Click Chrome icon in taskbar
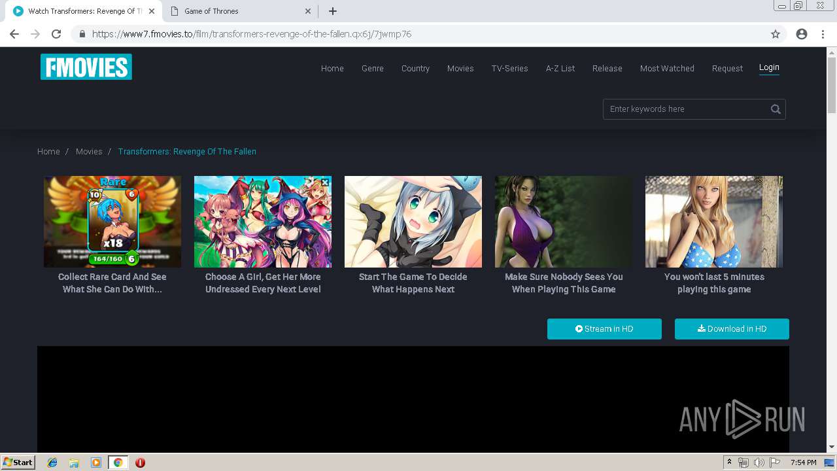Viewport: 837px width, 471px height. [x=118, y=462]
